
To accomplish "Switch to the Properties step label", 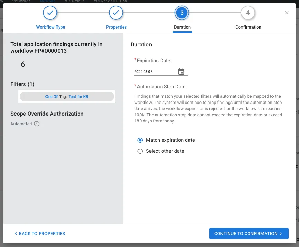I will [x=116, y=27].
